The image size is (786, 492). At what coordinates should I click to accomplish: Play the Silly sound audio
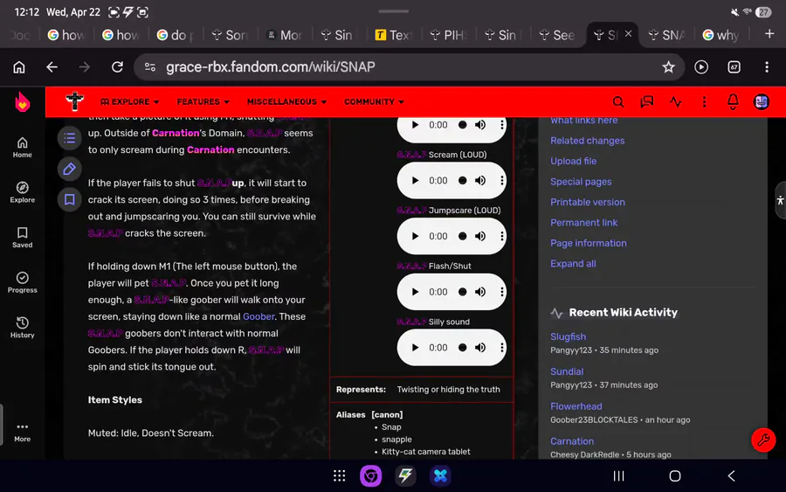pos(415,348)
